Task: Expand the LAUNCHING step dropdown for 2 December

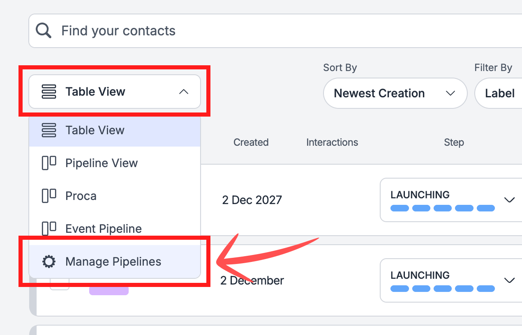Action: pyautogui.click(x=509, y=280)
